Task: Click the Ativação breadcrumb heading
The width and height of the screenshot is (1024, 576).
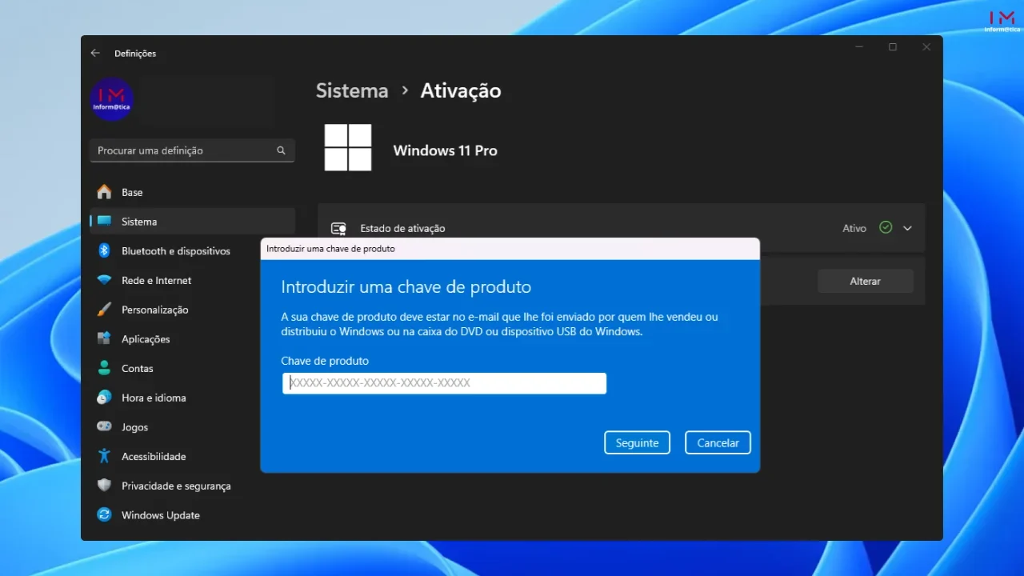Action: (461, 90)
